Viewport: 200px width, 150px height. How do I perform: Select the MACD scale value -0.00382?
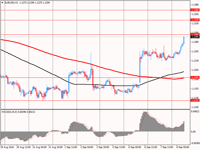click(195, 143)
